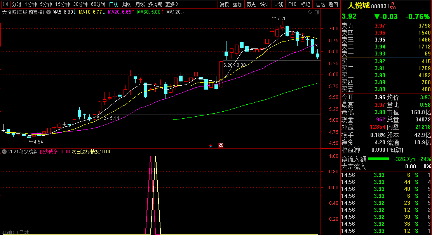This screenshot has width=432, height=235.
Task: Click the diamond icon above the chart
Action: point(310,12)
